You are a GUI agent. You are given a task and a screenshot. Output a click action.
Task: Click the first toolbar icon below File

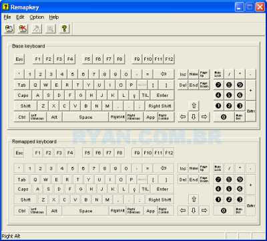pos(9,29)
